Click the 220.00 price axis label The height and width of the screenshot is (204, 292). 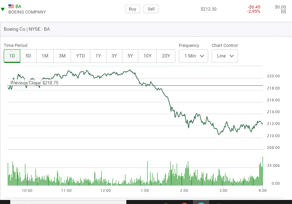pos(273,76)
